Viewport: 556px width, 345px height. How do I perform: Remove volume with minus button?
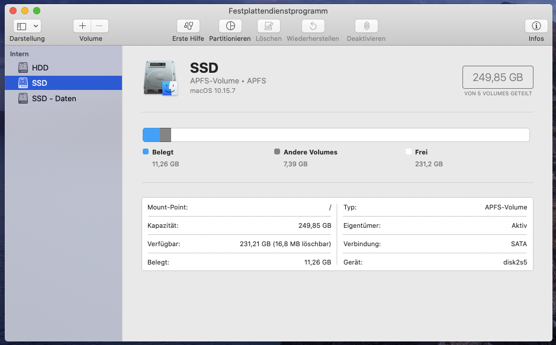point(99,26)
